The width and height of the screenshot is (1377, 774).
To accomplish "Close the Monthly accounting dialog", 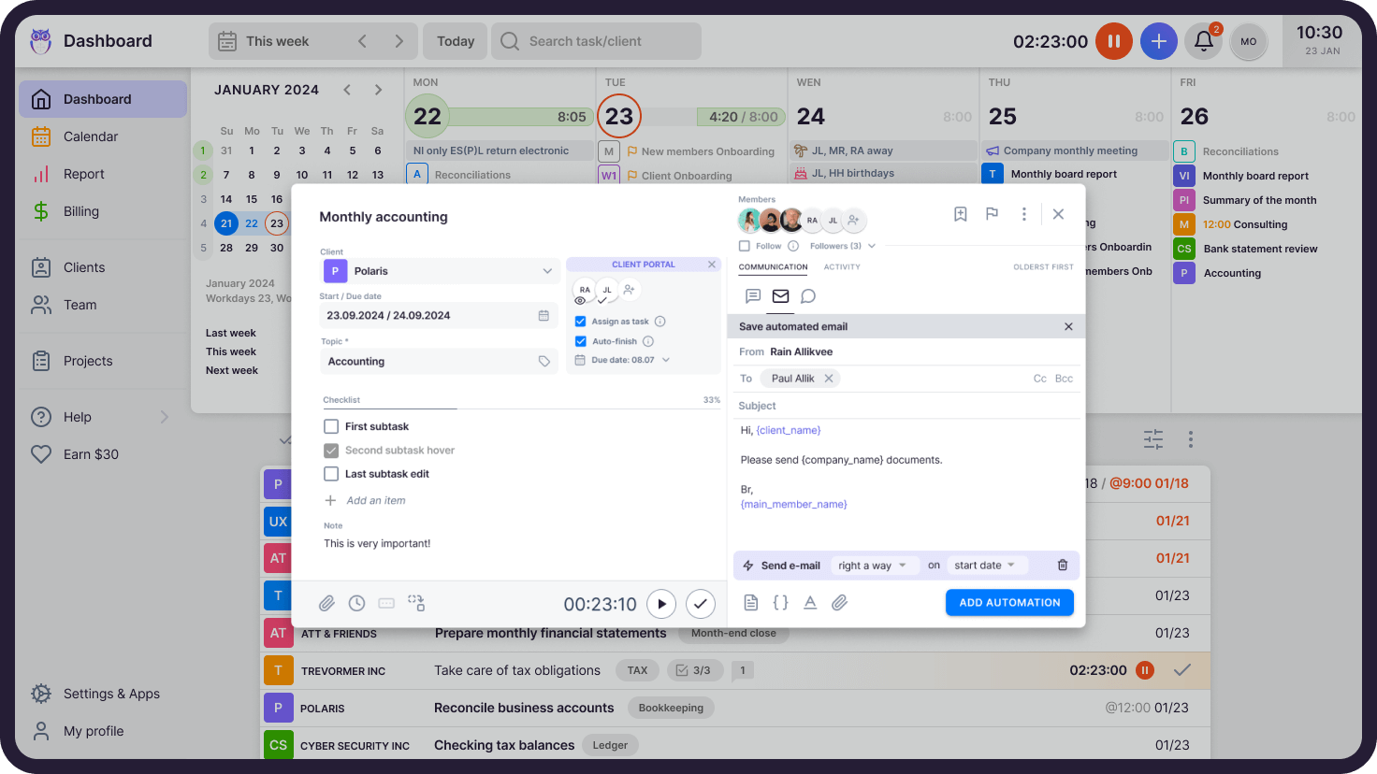I will 1058,214.
